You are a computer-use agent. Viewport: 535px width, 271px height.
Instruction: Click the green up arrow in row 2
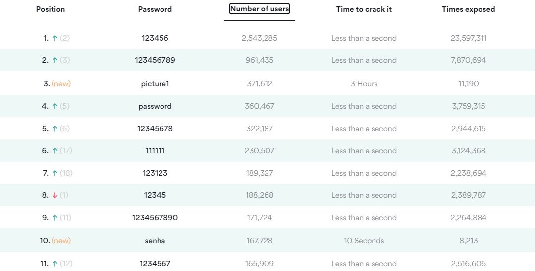pos(55,60)
